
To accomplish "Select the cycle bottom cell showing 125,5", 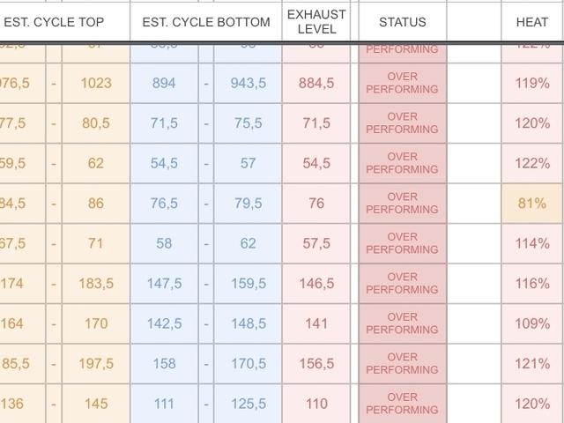I will [x=249, y=404].
